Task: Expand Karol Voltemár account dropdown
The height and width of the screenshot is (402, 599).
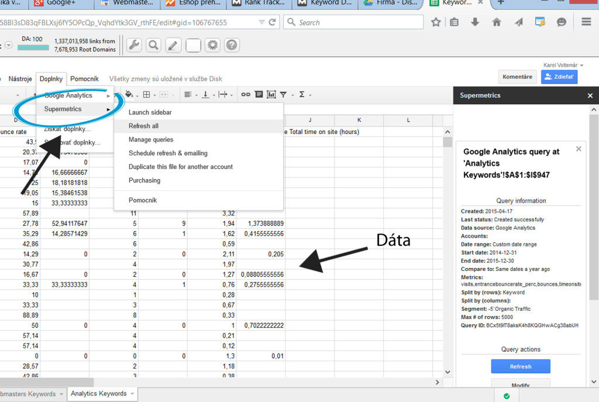Action: click(582, 66)
